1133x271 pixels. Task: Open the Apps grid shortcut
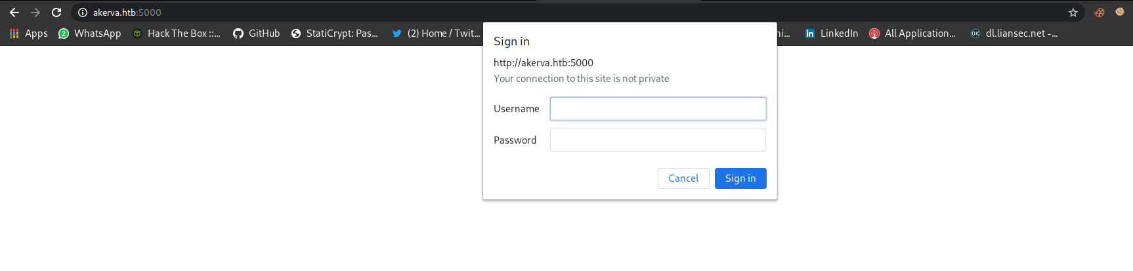pyautogui.click(x=29, y=33)
